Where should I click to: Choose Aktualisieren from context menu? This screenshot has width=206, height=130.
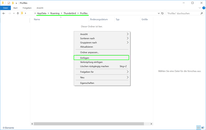click(x=102, y=47)
